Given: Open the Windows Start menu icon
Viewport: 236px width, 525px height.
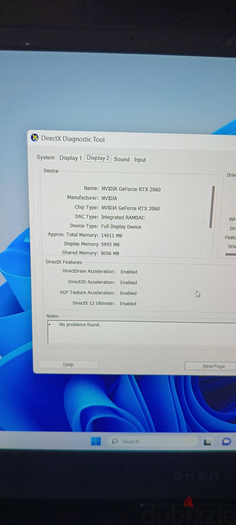Looking at the screenshot, I should (x=96, y=441).
